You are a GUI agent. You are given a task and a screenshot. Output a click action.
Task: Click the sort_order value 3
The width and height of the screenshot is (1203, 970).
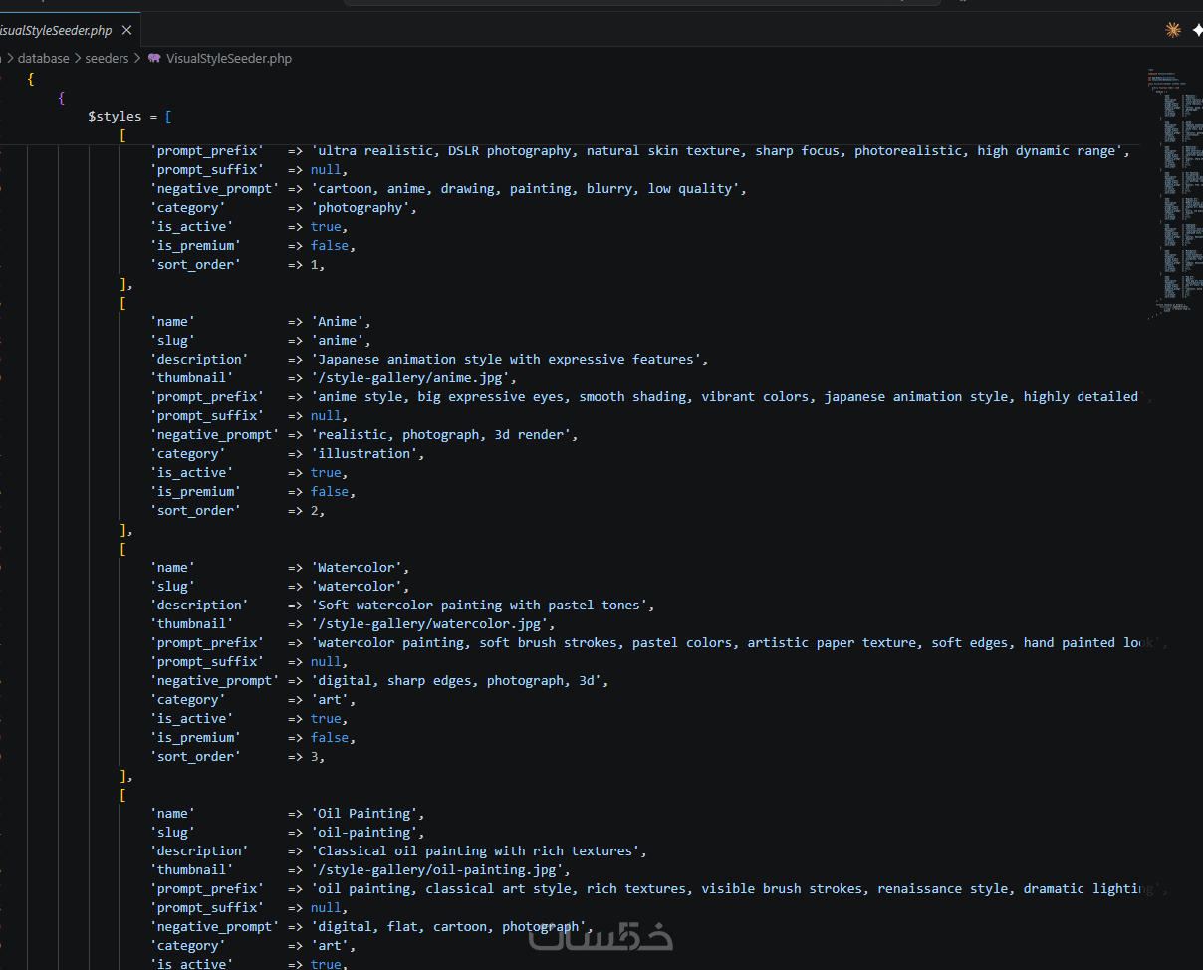tap(315, 757)
